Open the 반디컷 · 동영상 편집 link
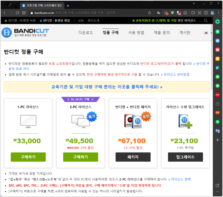 55,20
